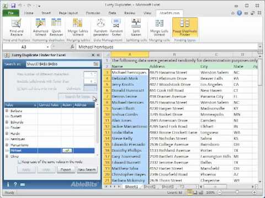265x198 pixels.
Task: Click the question mark help icon in panel footer
Action: (15, 184)
